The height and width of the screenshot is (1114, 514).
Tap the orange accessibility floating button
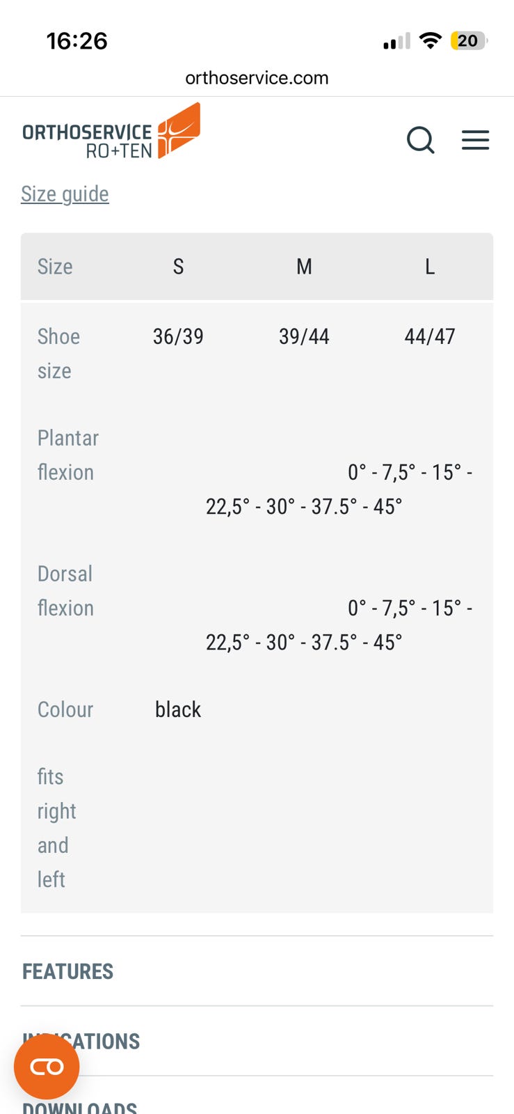click(47, 1067)
